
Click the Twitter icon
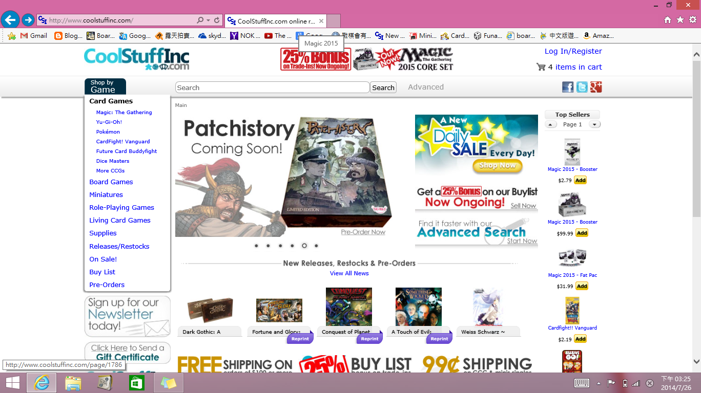[x=582, y=87]
